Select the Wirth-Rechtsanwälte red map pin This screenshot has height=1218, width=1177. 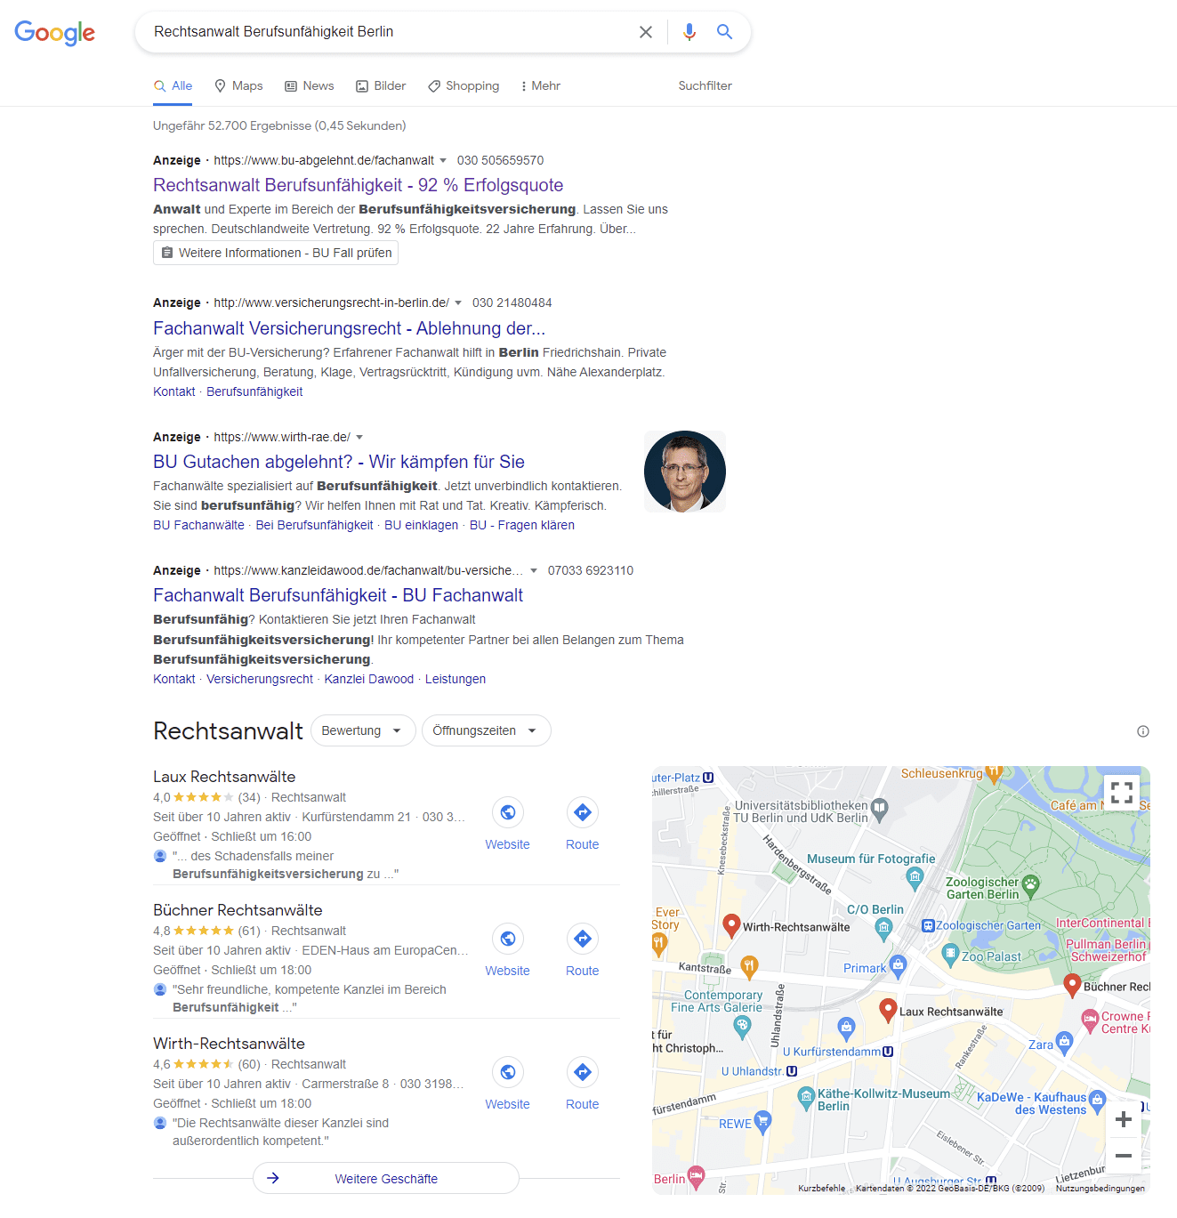731,925
